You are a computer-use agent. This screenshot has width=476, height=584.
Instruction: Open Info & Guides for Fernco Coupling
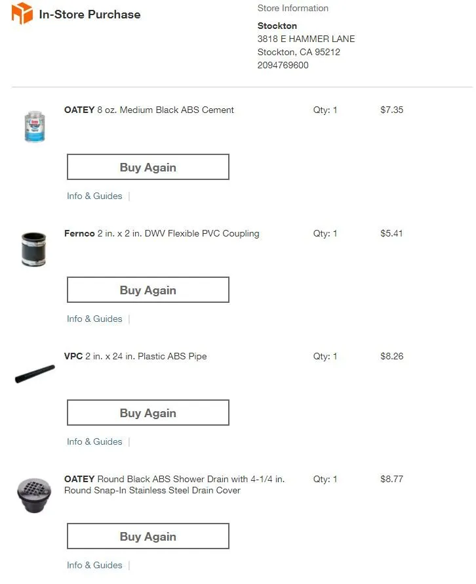click(x=94, y=319)
